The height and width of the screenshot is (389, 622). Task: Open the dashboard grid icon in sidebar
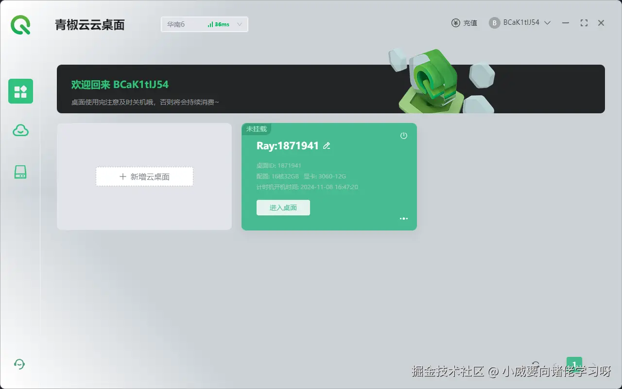point(20,91)
